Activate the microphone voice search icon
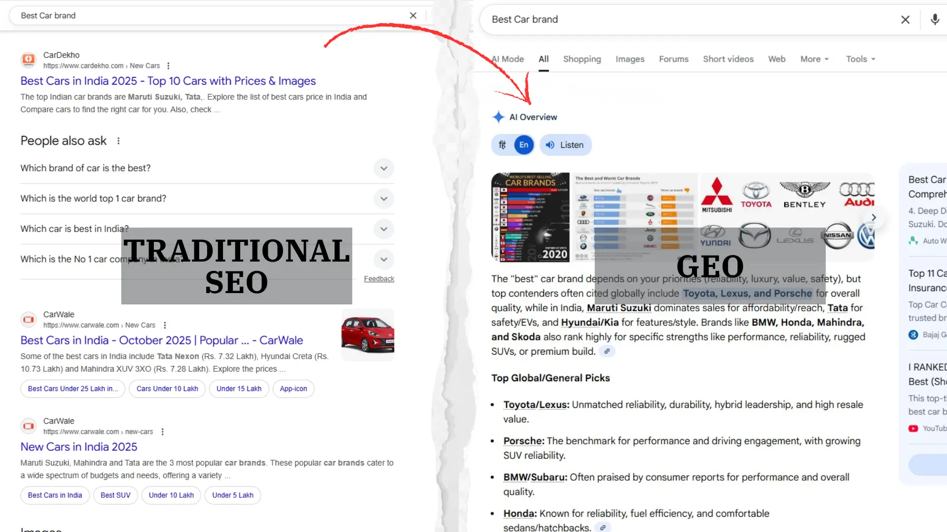 [935, 20]
